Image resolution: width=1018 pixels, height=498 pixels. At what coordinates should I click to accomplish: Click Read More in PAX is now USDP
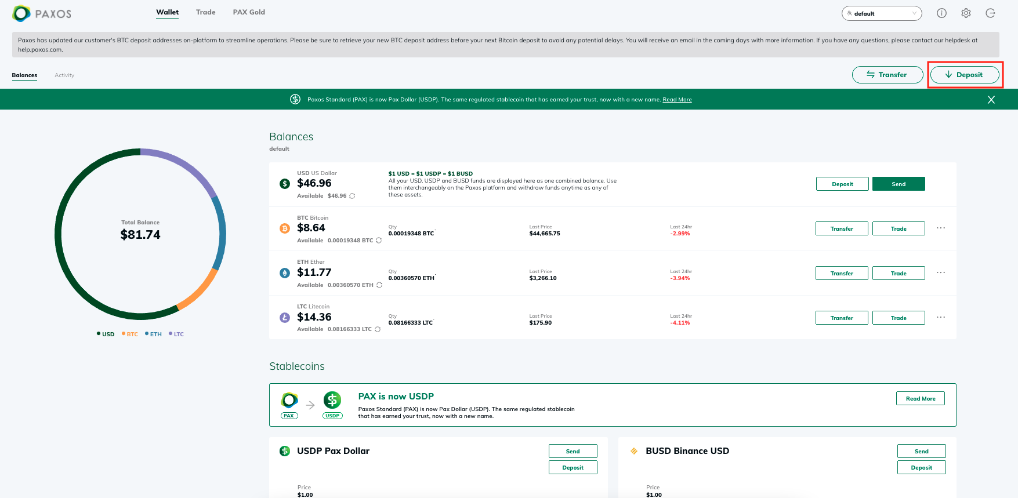[x=921, y=398]
